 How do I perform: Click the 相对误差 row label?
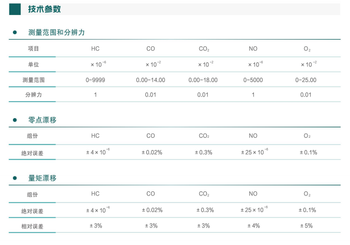(33, 226)
